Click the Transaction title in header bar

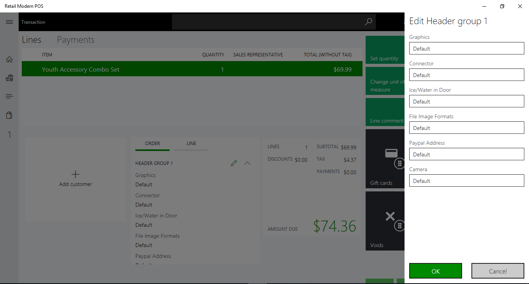(33, 22)
